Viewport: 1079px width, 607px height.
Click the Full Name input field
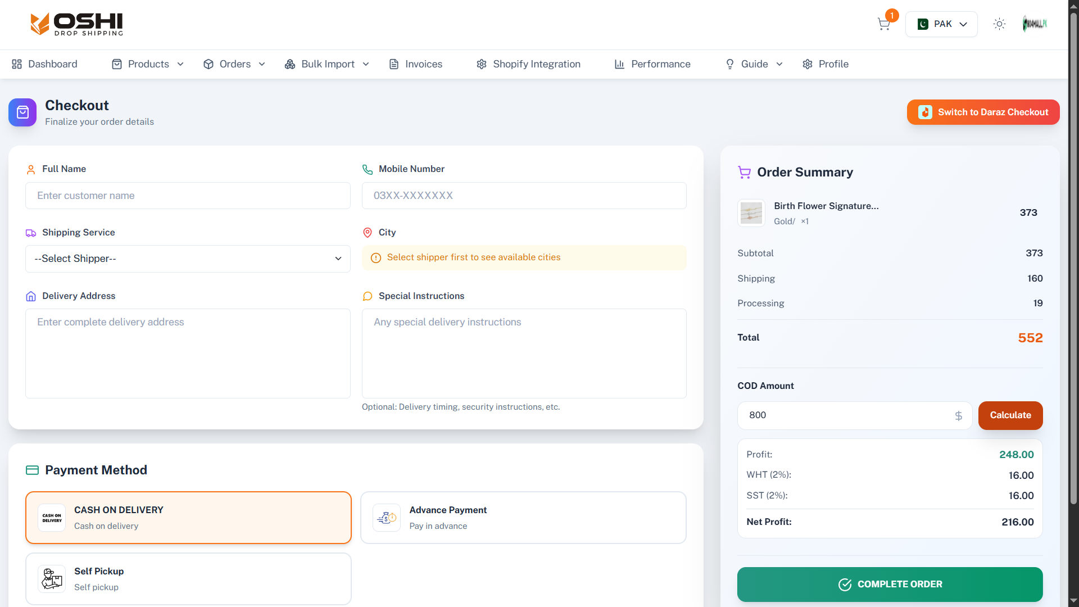pos(188,196)
